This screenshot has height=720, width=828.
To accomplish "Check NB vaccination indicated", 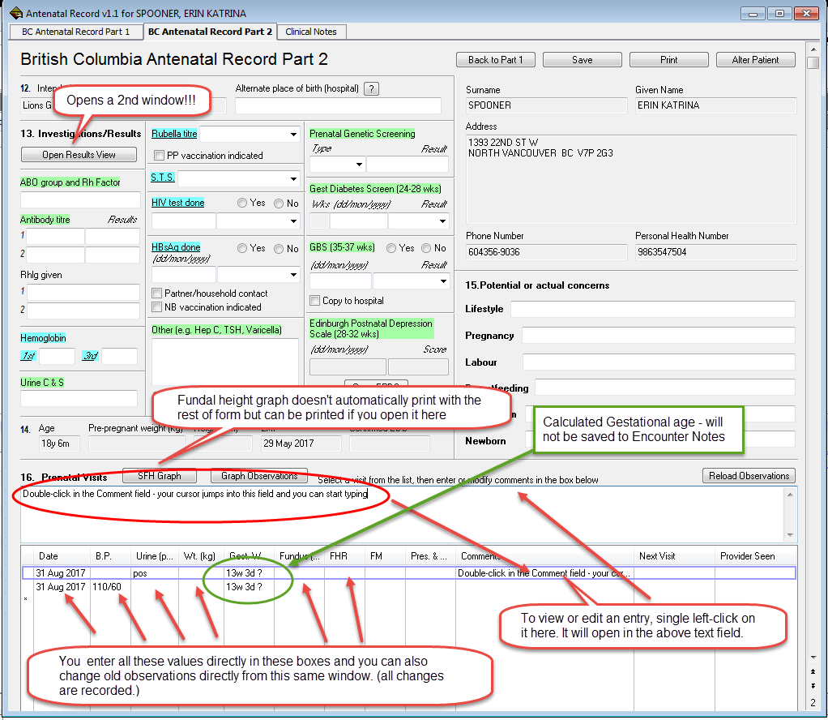I will click(x=159, y=307).
